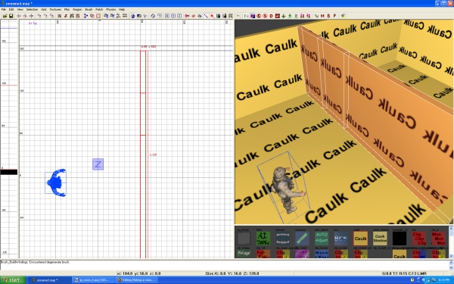Pick the BCS texture thumbnail
The width and height of the screenshot is (454, 284).
(x=340, y=239)
